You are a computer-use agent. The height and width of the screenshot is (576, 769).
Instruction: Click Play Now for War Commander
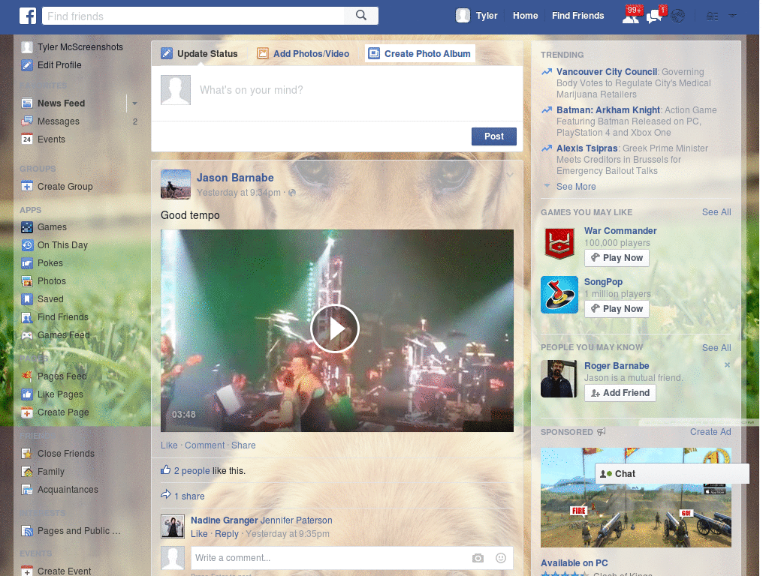click(x=617, y=258)
